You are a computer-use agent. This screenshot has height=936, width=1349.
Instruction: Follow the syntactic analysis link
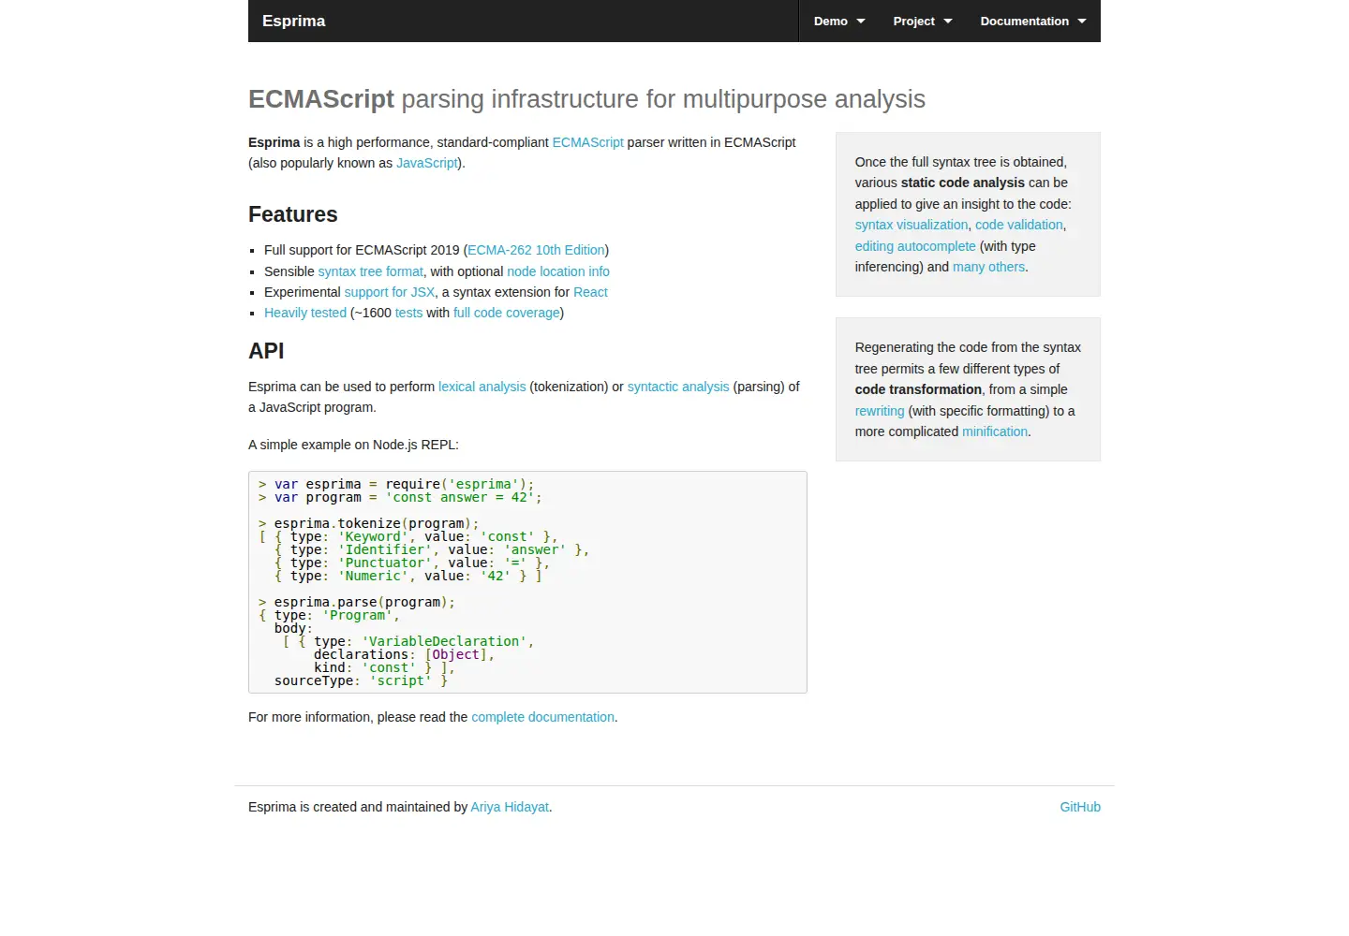pos(678,387)
